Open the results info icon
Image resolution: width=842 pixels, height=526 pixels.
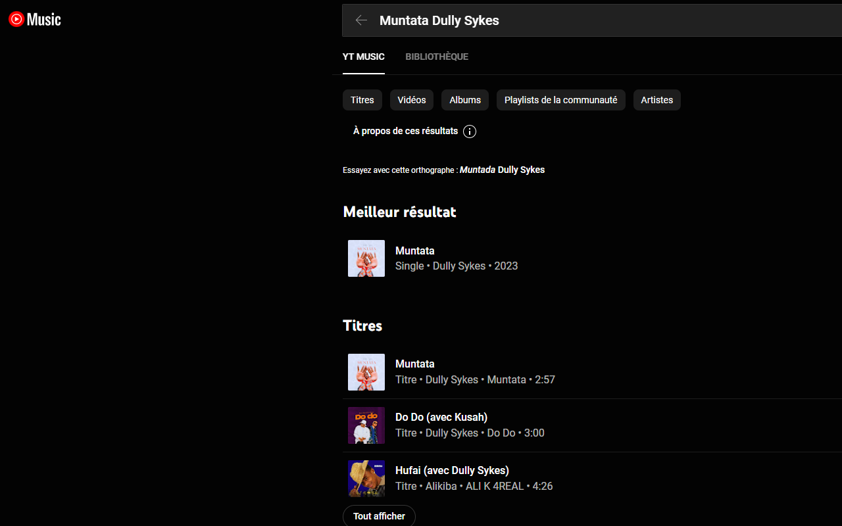point(470,131)
